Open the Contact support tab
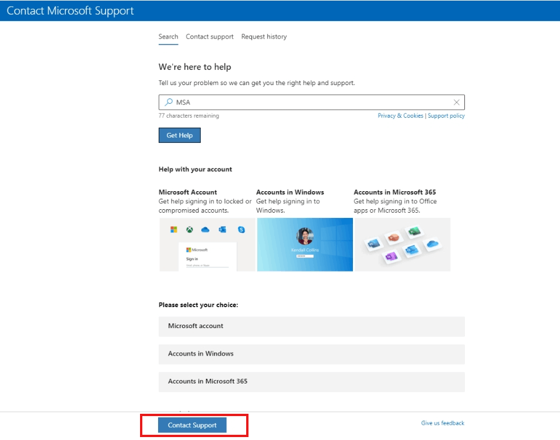 pyautogui.click(x=209, y=36)
